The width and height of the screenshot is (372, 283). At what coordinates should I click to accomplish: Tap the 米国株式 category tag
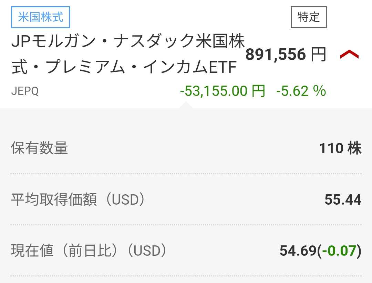[41, 17]
